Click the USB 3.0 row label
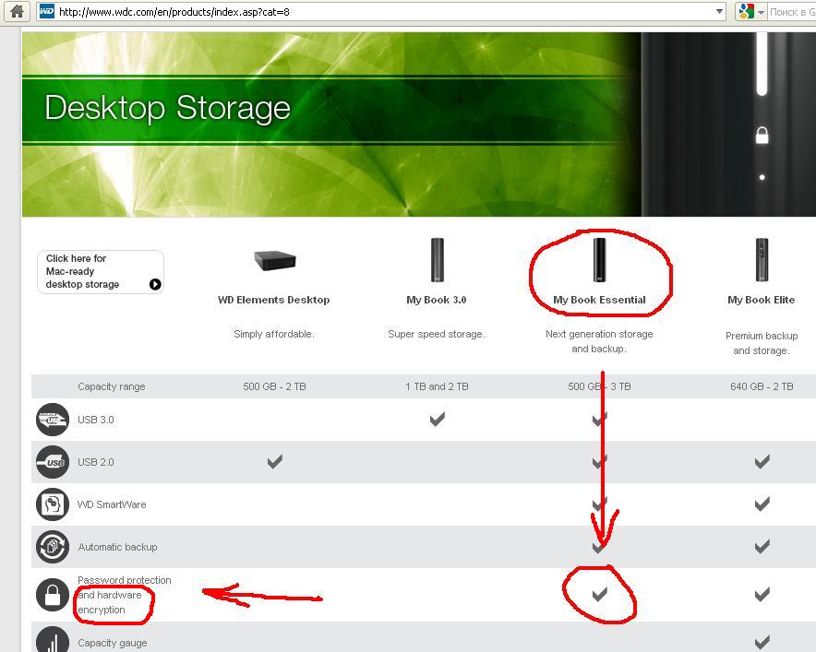 [x=96, y=420]
